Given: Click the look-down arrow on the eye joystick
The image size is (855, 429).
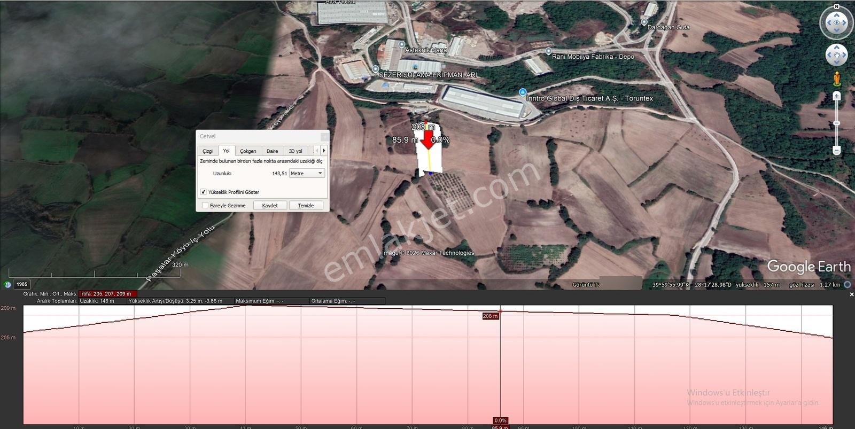Looking at the screenshot, I should tap(836, 30).
